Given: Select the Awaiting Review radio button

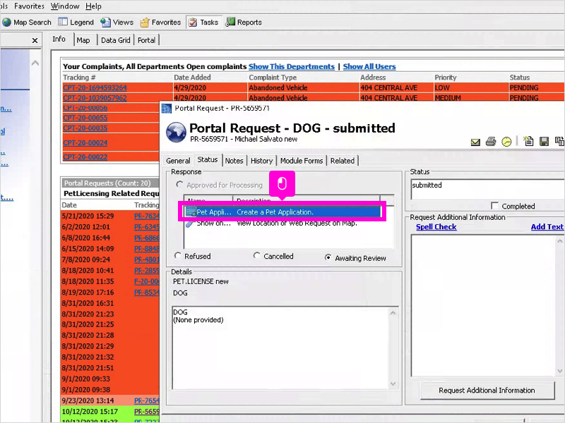Looking at the screenshot, I should coord(328,257).
